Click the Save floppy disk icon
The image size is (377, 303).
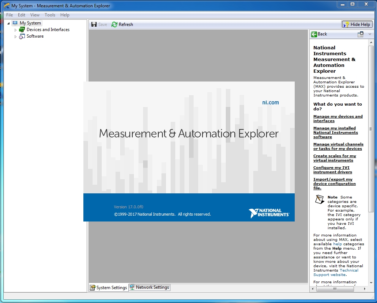point(94,24)
